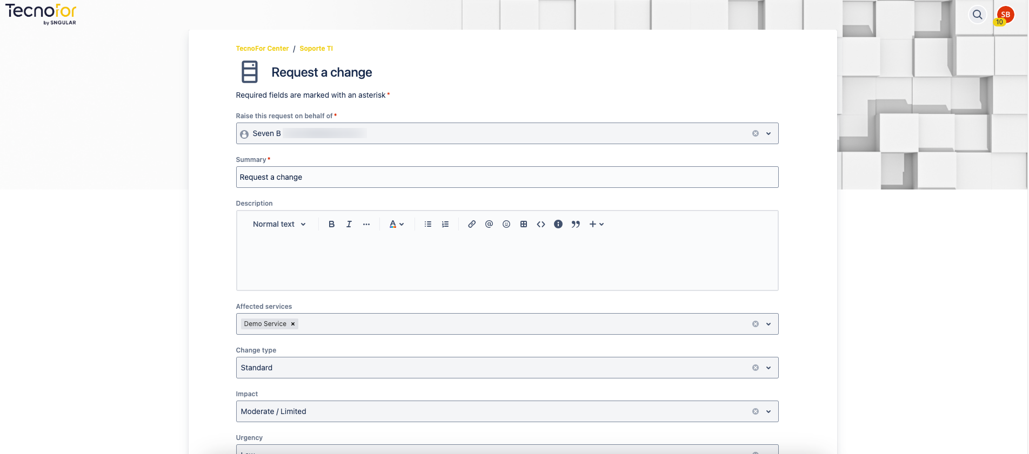Insert a table in description

pos(524,224)
